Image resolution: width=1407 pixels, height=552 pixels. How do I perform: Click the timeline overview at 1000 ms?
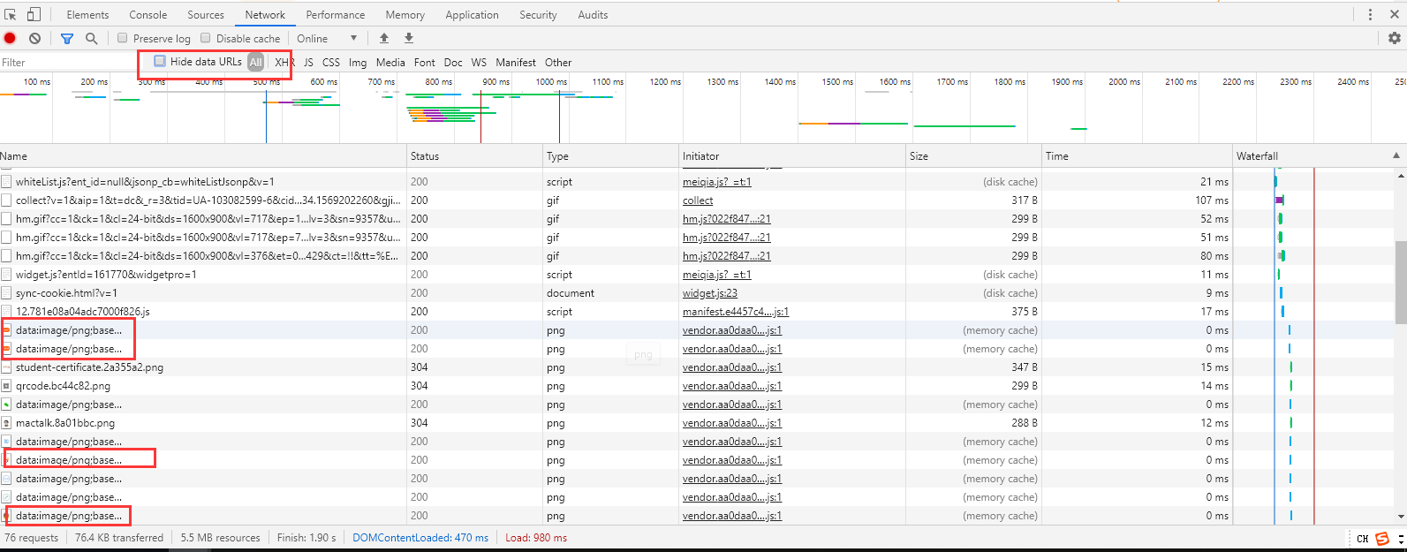point(552,82)
